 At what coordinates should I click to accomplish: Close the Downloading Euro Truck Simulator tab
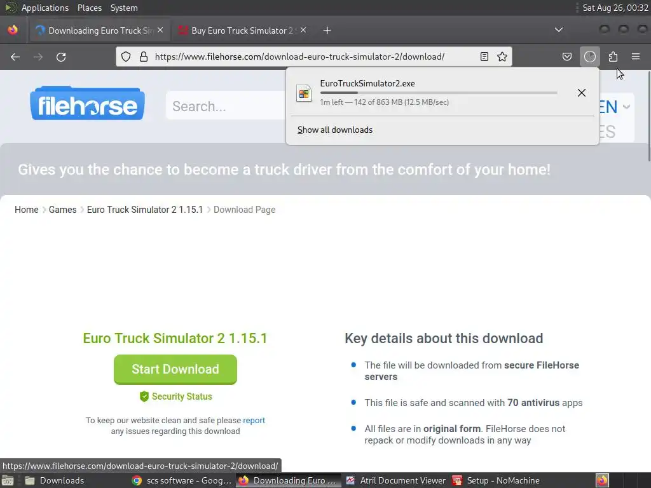160,30
